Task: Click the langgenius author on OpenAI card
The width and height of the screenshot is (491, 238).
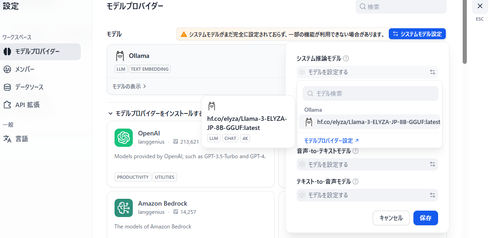Action: tap(151, 142)
